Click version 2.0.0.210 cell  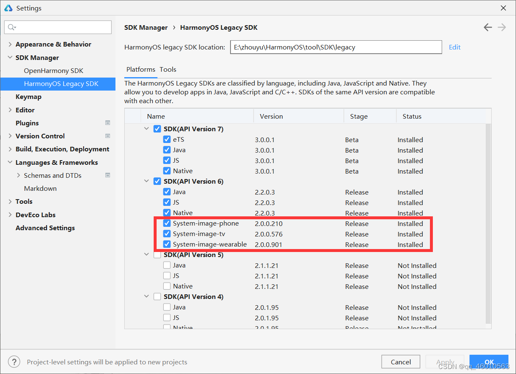(x=269, y=224)
